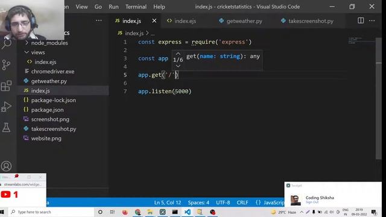The image size is (386, 217).
Task: Change indentation via Spaces: 4
Action: pos(198,203)
